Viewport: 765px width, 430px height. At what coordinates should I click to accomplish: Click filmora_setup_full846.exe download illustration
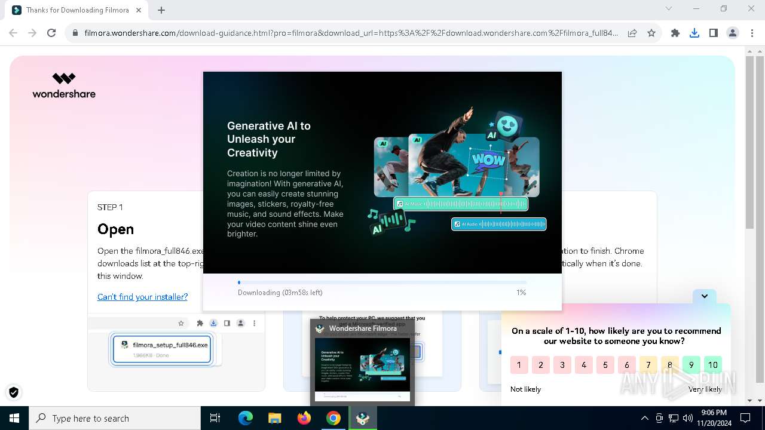coord(162,349)
